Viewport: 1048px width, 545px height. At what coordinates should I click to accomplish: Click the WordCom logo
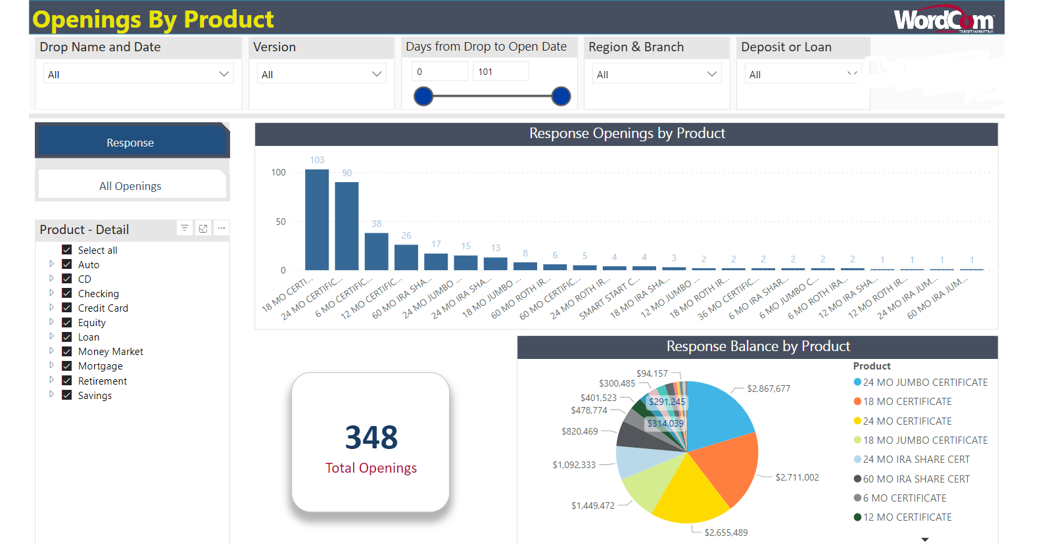click(x=944, y=20)
